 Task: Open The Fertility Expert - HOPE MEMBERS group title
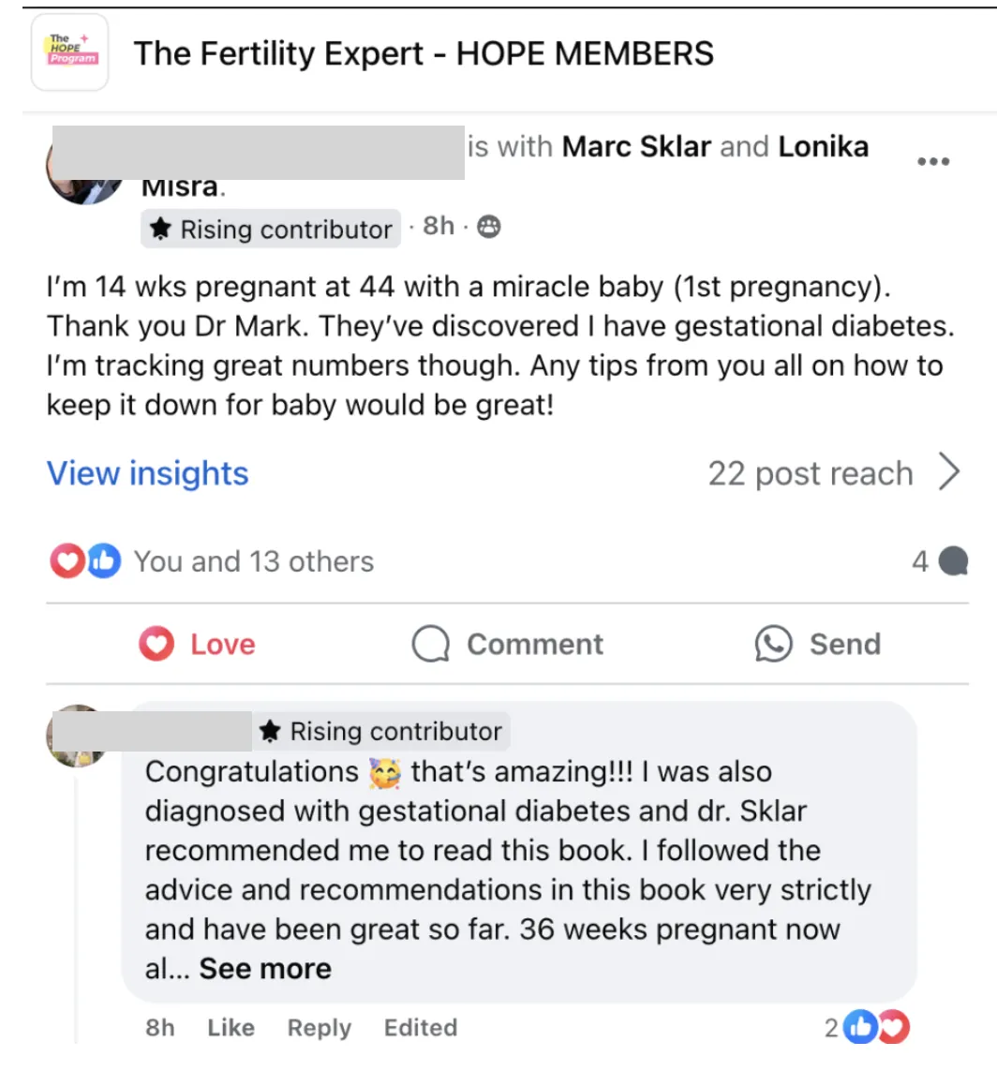tap(424, 53)
